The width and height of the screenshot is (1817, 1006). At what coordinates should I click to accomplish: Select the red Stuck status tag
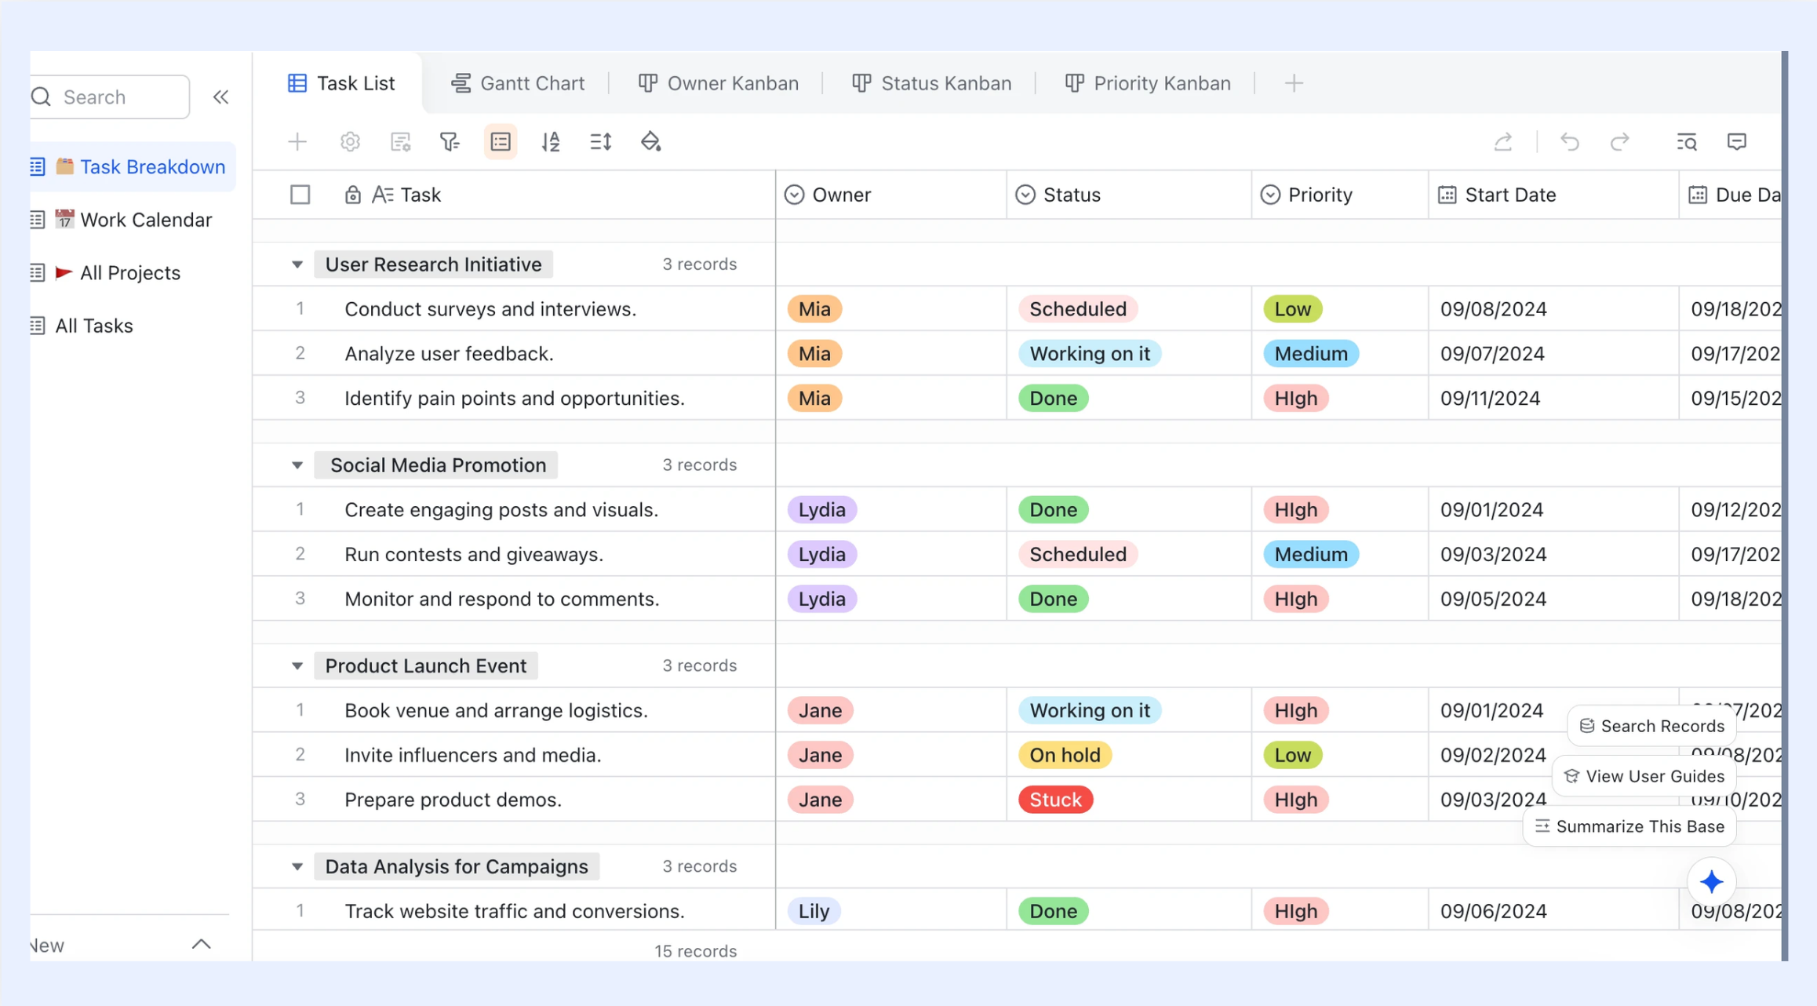[1055, 800]
